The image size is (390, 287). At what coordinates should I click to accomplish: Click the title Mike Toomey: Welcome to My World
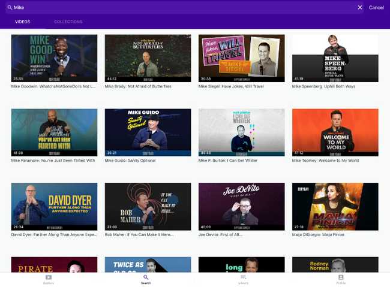[x=325, y=161]
